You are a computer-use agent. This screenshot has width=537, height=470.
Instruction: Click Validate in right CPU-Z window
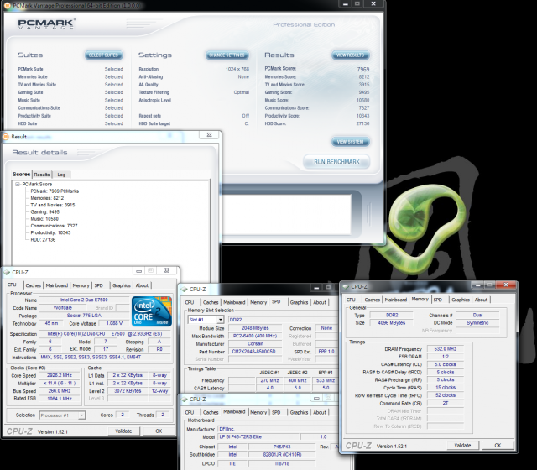pos(462,446)
